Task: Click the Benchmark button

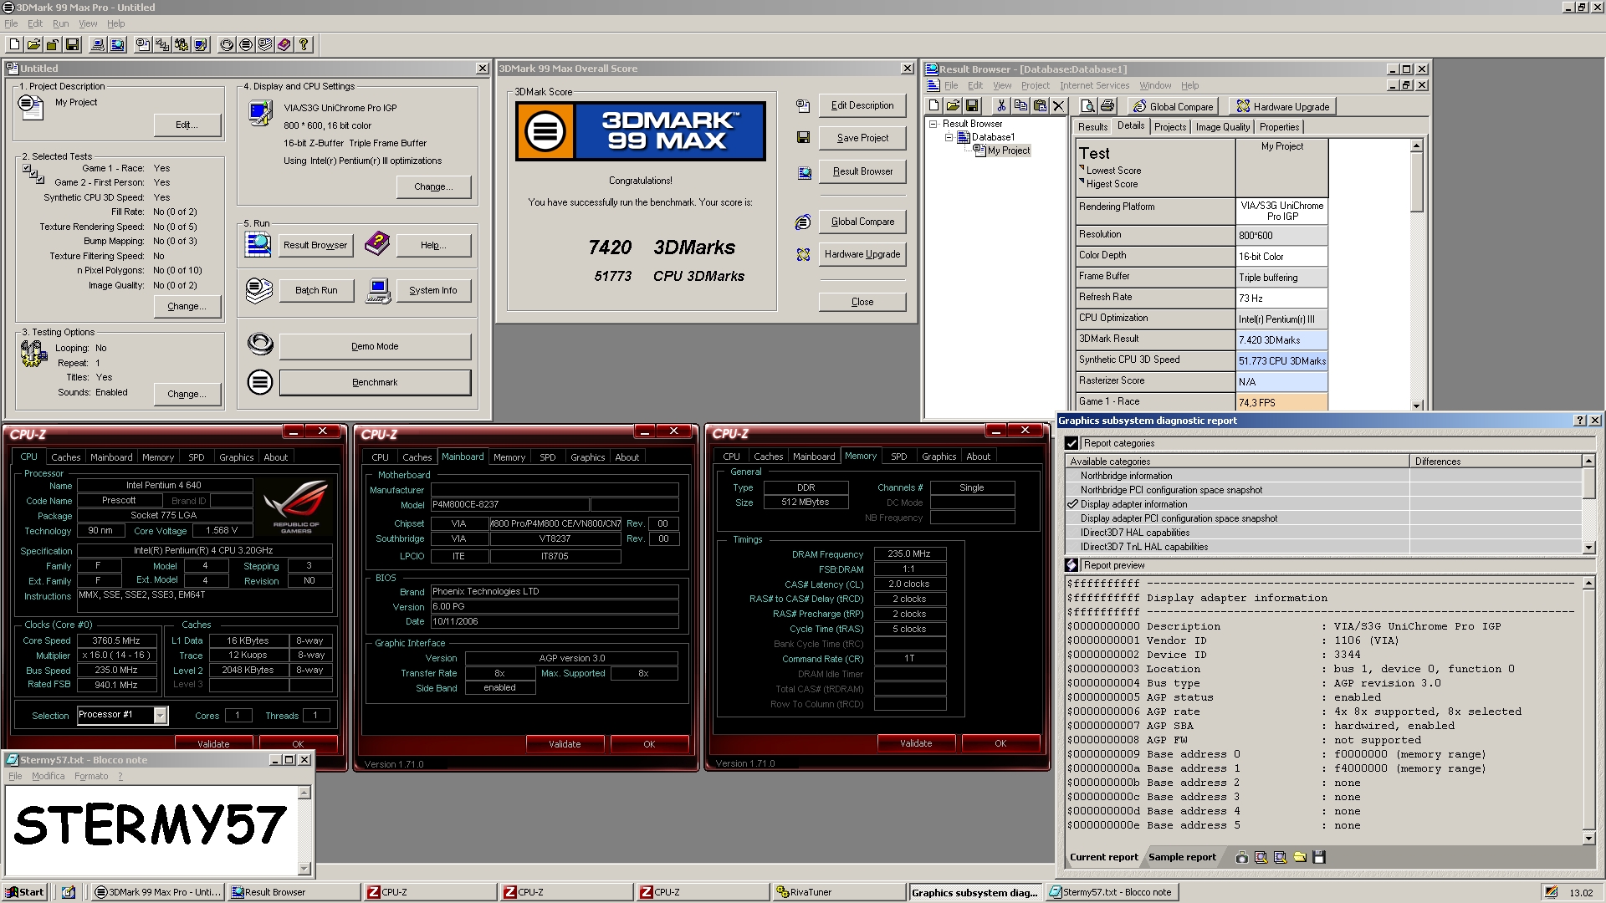Action: (375, 382)
